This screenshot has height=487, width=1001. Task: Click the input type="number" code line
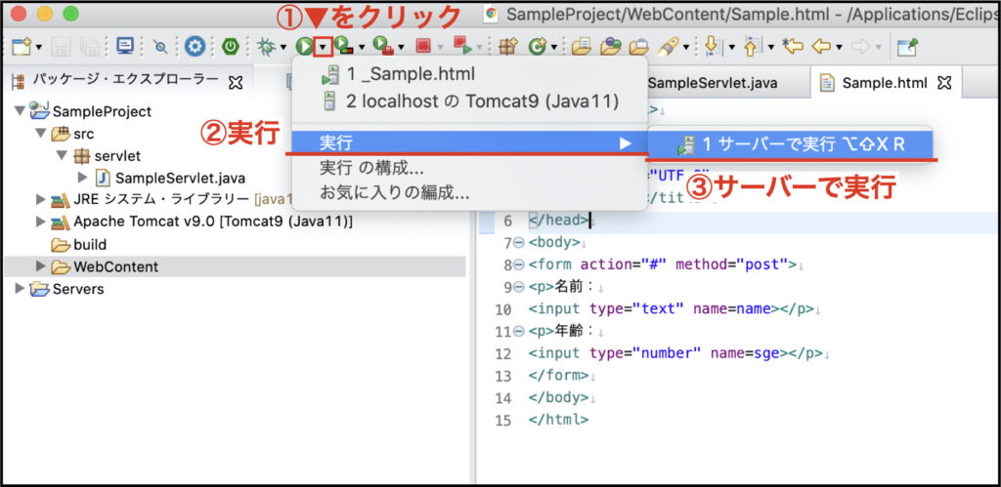point(675,353)
